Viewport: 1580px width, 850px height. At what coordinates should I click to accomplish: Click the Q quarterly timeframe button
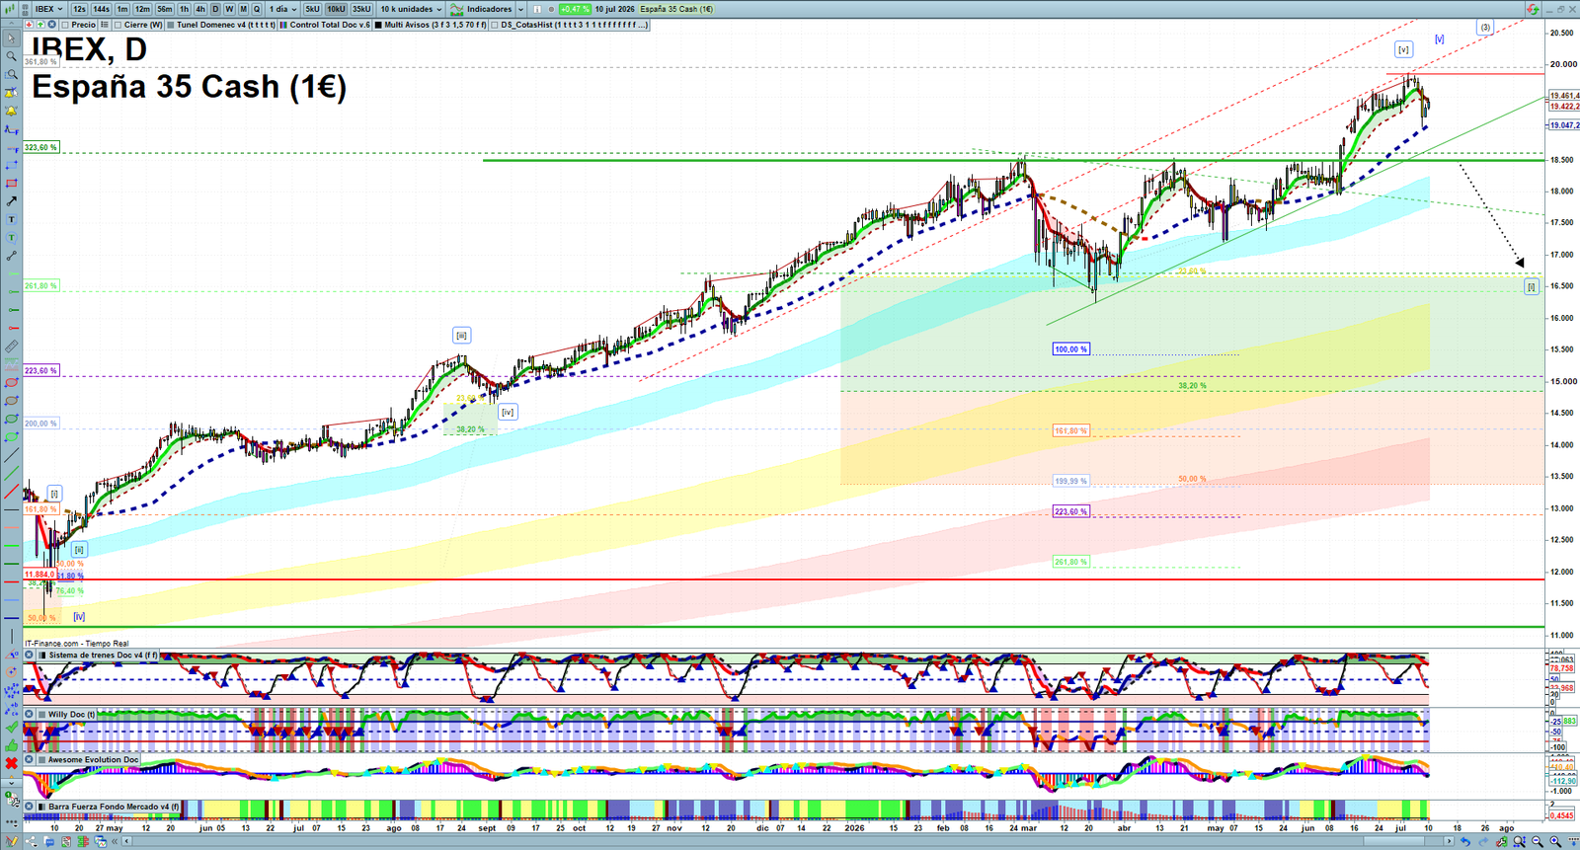coord(257,9)
